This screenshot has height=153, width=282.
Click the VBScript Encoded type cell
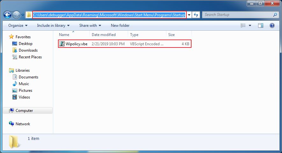(x=147, y=44)
